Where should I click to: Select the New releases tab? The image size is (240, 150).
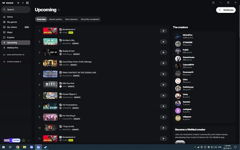point(71,19)
